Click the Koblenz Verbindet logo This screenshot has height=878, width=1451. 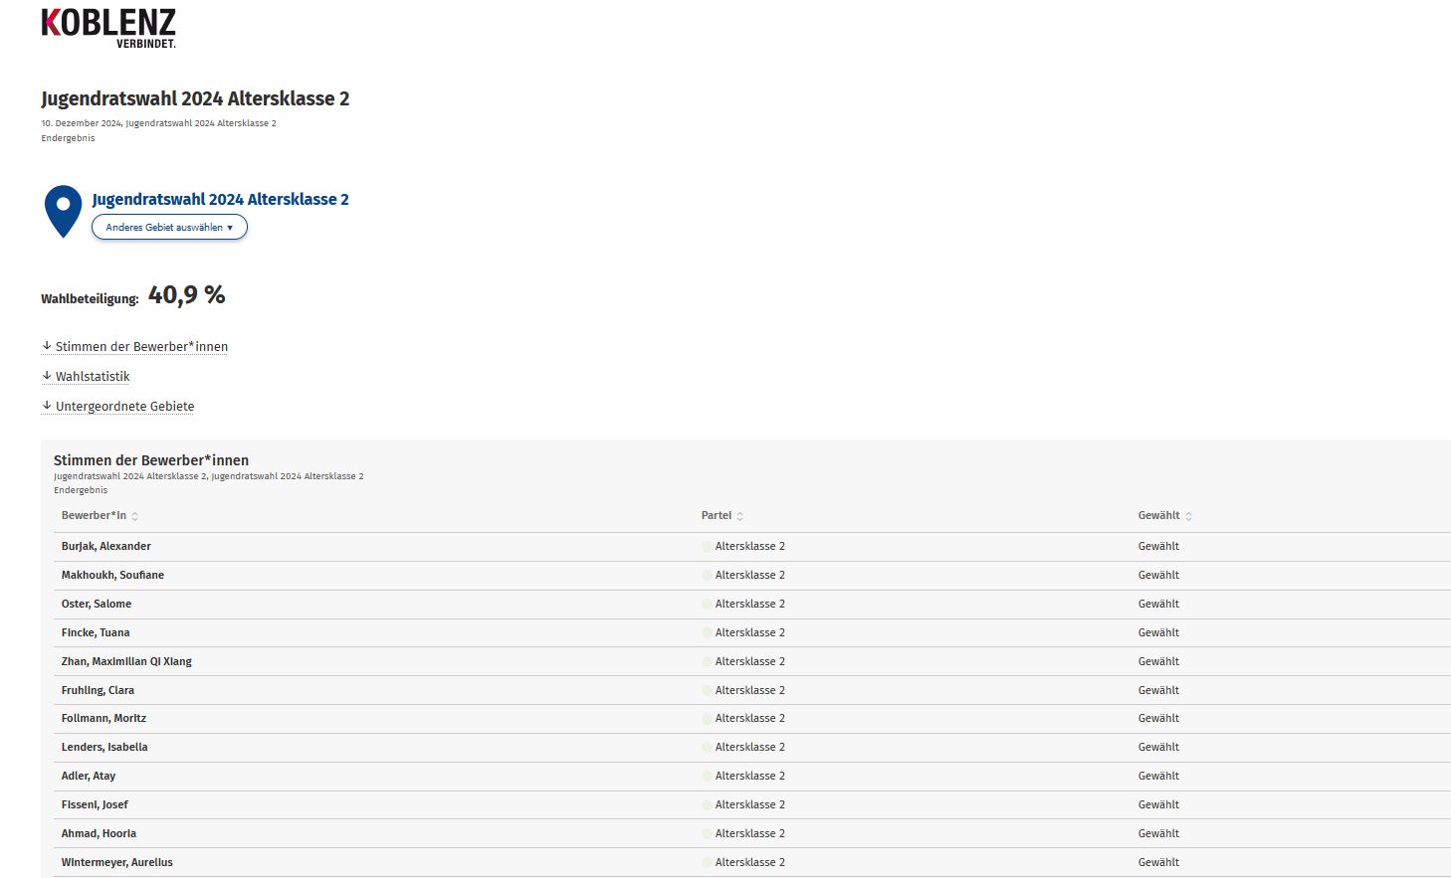point(108,28)
